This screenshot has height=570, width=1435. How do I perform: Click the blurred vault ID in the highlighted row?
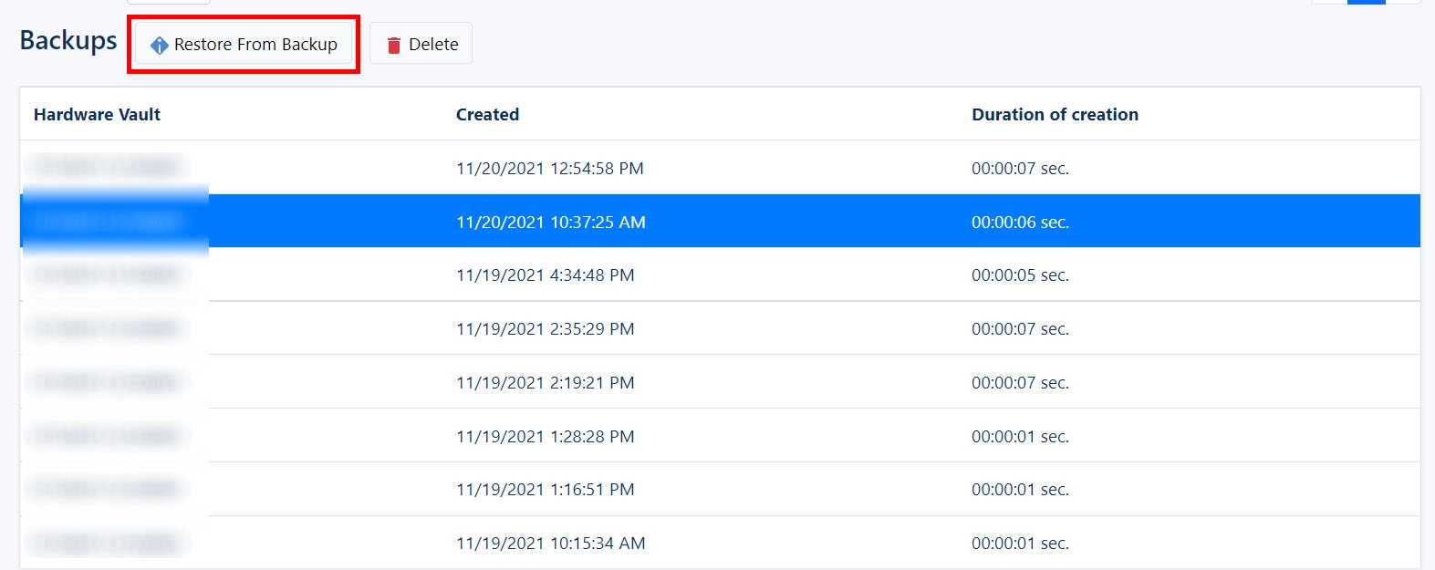click(x=108, y=222)
